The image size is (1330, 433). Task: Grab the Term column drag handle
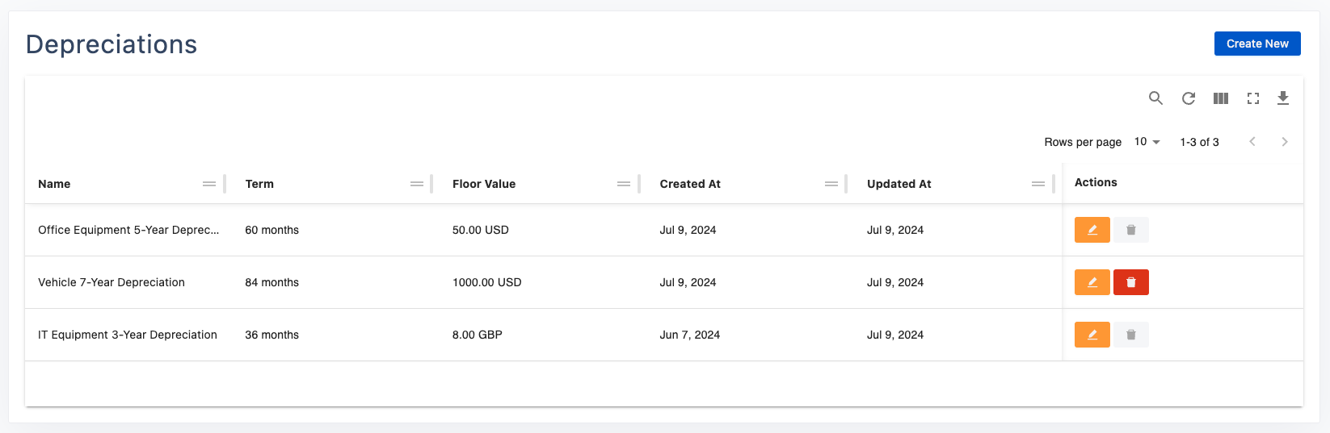pyautogui.click(x=417, y=184)
